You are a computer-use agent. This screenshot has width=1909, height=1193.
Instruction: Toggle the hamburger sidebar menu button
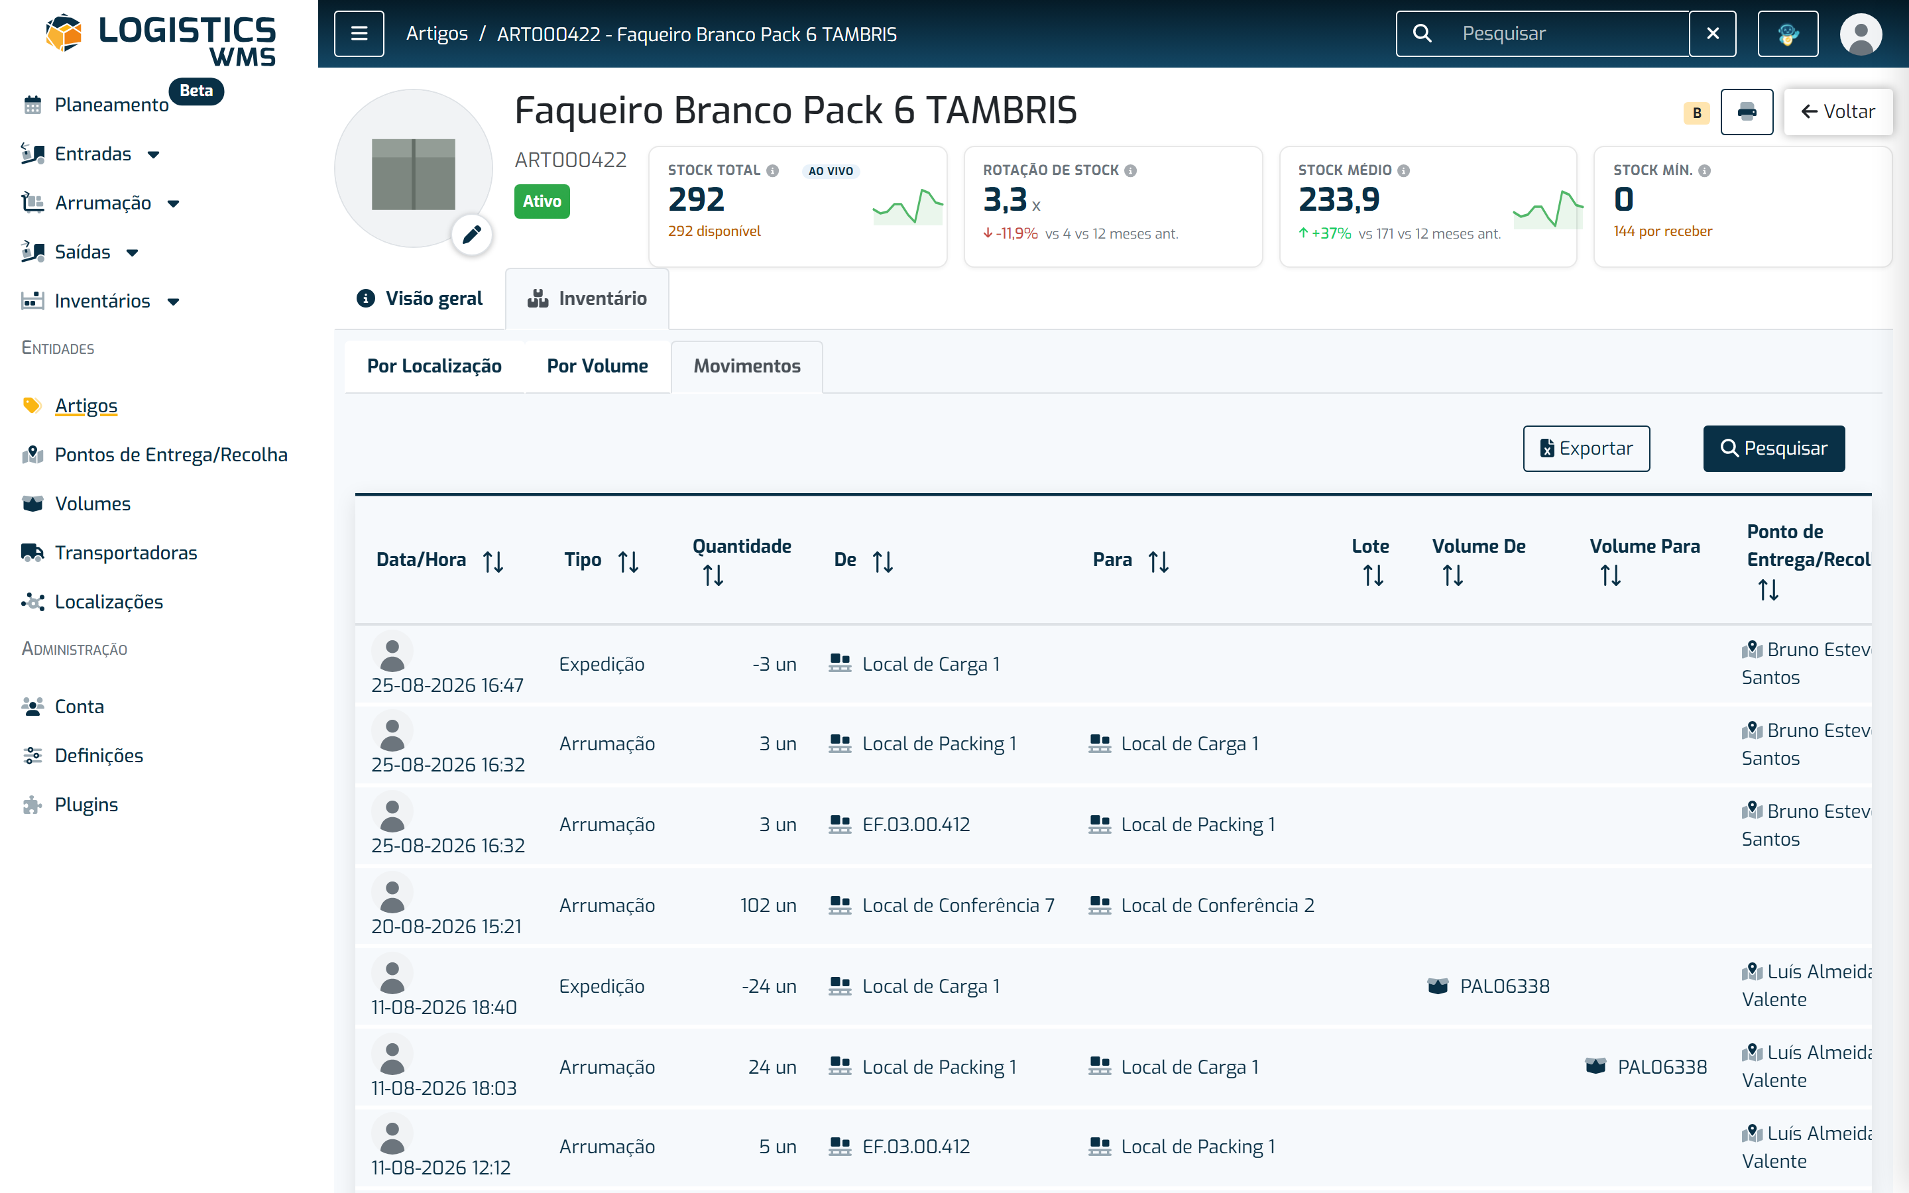(359, 34)
